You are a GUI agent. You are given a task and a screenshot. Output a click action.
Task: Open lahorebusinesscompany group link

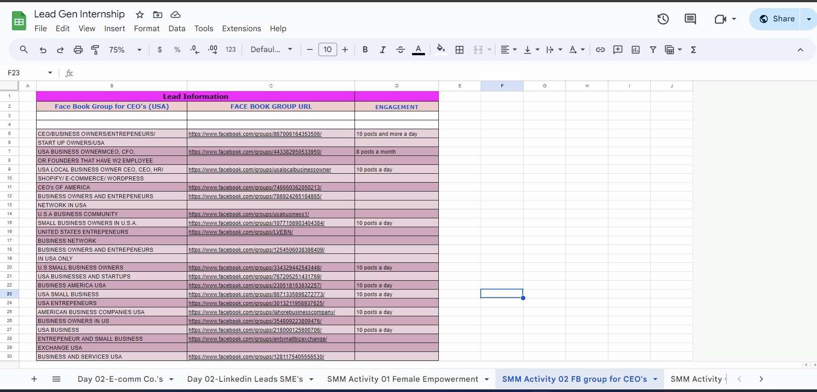pos(262,312)
